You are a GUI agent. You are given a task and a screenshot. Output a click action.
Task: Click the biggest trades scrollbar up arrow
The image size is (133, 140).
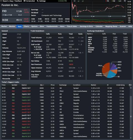(131, 88)
